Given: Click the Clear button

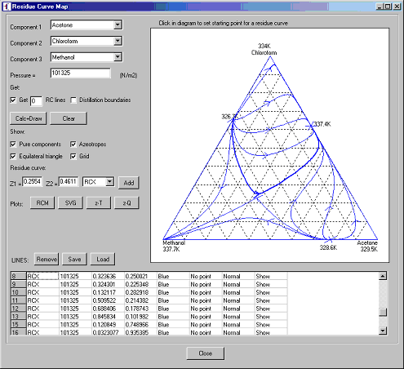Looking at the screenshot, I should click(x=69, y=118).
